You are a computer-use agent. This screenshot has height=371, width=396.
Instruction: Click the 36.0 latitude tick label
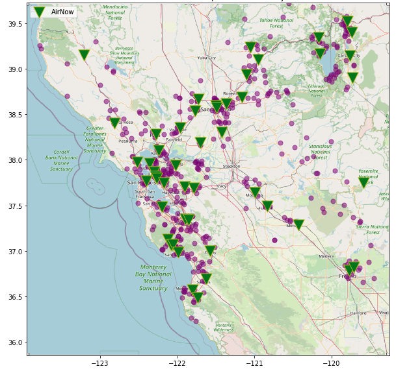[x=16, y=342]
